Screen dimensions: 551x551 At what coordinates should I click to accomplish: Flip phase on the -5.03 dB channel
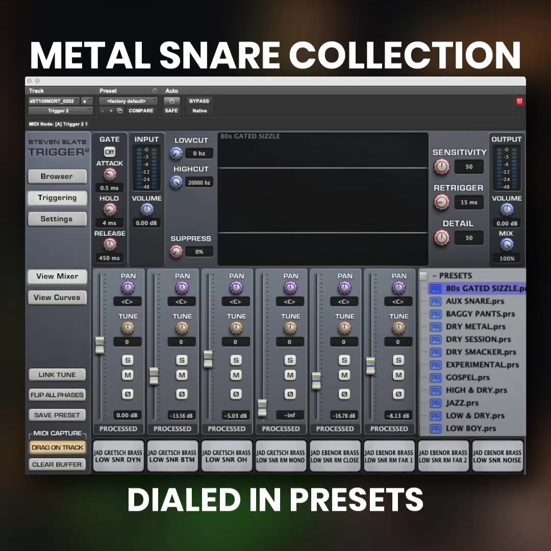click(236, 394)
